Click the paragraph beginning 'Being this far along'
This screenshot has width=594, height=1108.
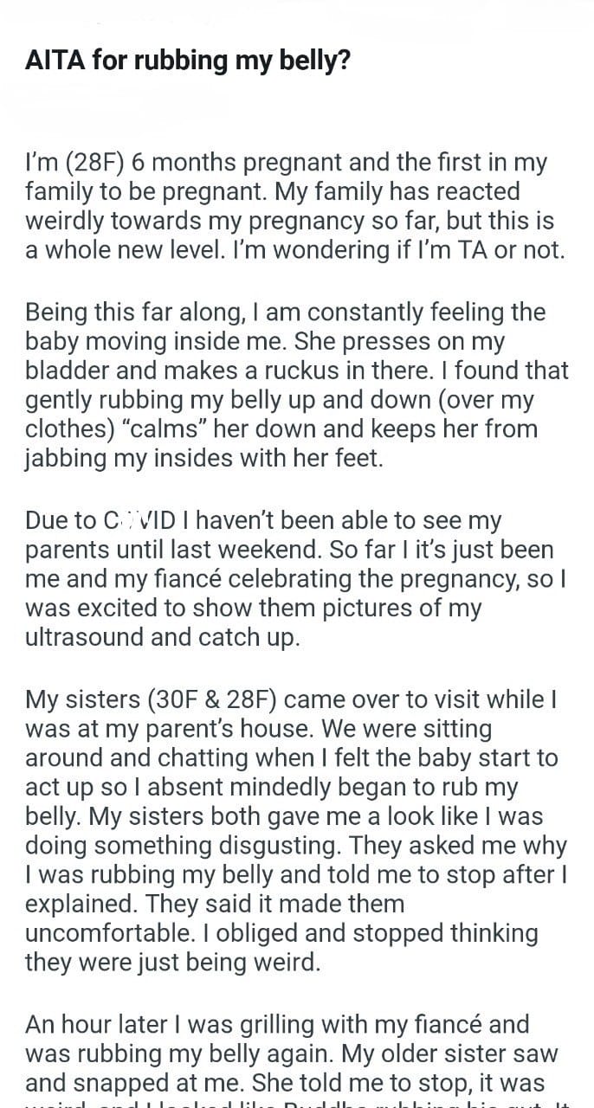[297, 385]
